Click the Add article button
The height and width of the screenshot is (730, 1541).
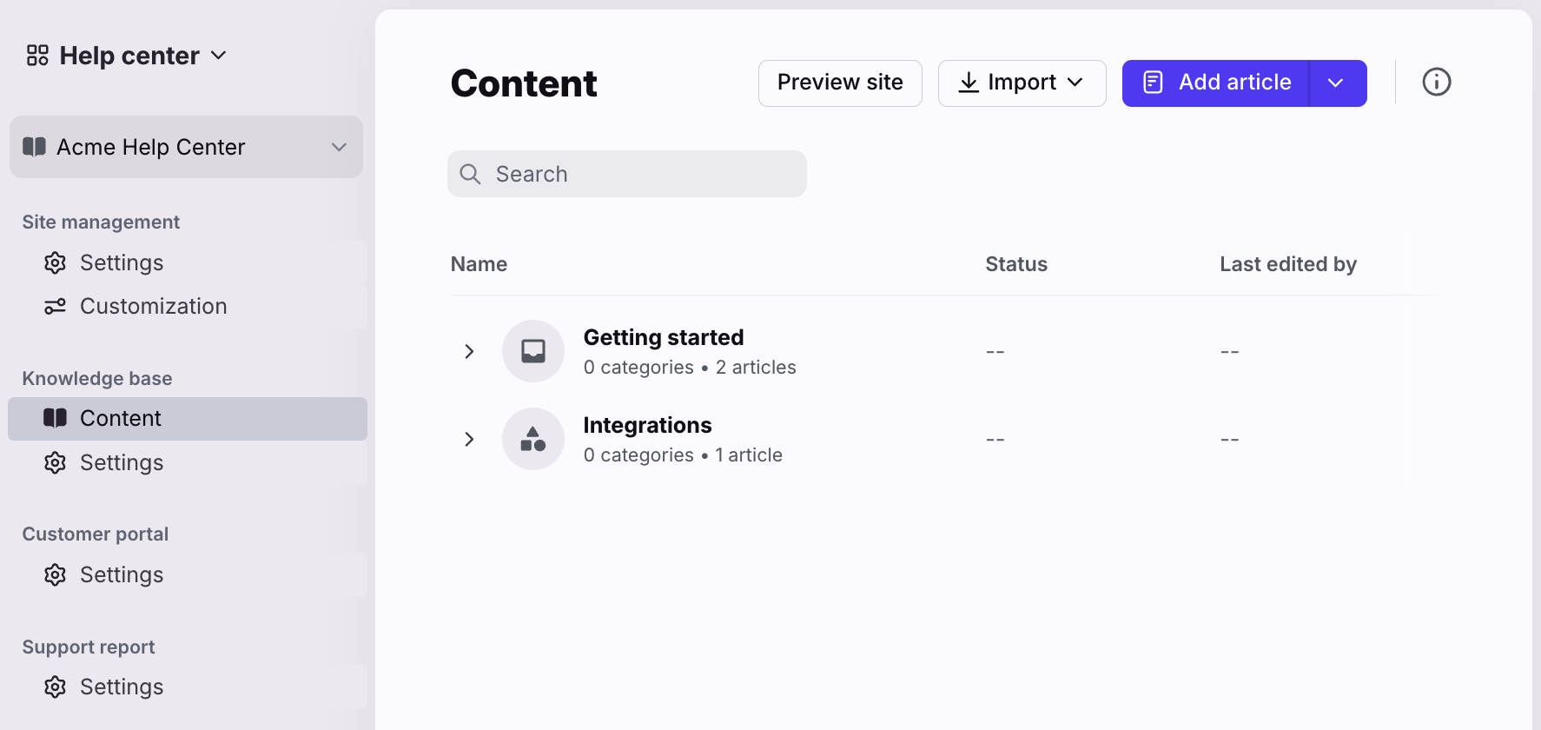1215,83
